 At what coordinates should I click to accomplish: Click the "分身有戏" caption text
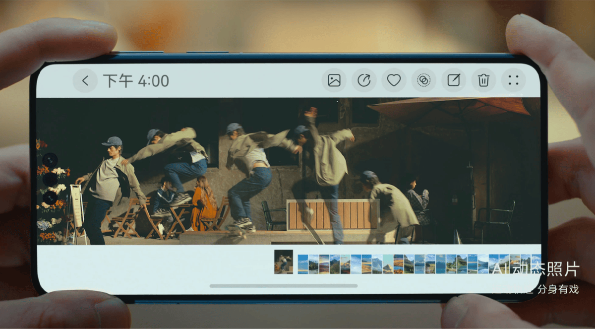(x=558, y=290)
